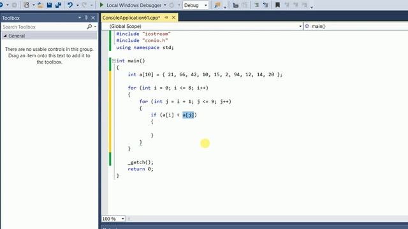Click the Open File folder icon
Screen dimensions: 408x229
pyautogui.click(x=40, y=5)
